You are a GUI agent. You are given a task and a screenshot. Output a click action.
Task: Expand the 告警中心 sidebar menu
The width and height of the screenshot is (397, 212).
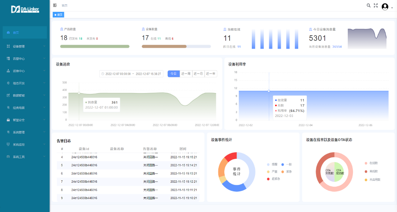pyautogui.click(x=44, y=59)
